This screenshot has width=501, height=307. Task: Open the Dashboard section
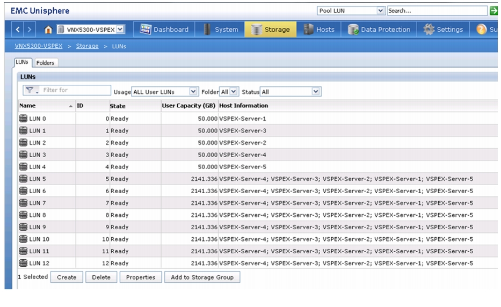(164, 30)
